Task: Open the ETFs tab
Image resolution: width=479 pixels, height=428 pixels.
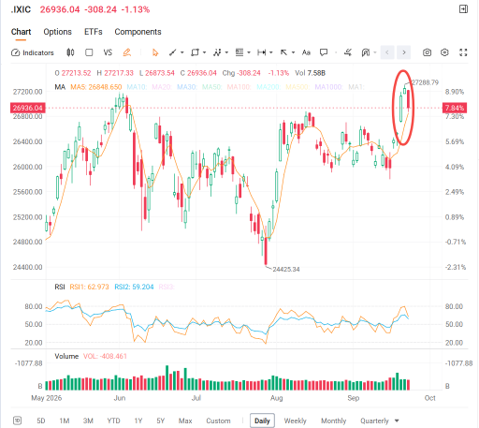Action: point(94,32)
